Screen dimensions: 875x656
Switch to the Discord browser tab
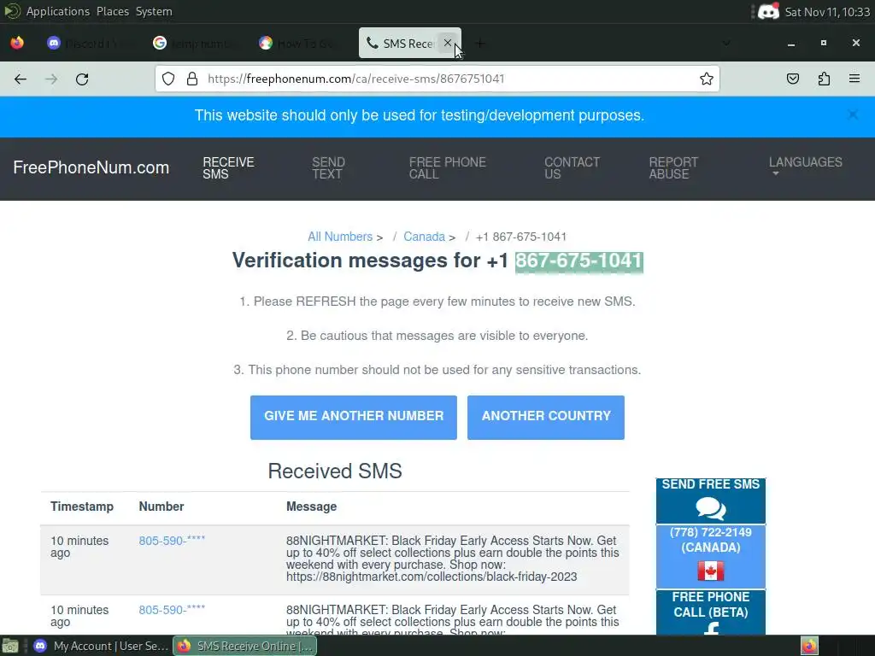tap(91, 43)
